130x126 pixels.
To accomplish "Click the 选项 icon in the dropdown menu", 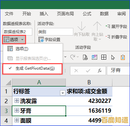I will (10, 49).
